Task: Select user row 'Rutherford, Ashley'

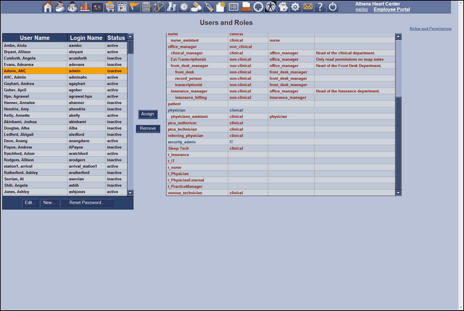Action: [65, 173]
